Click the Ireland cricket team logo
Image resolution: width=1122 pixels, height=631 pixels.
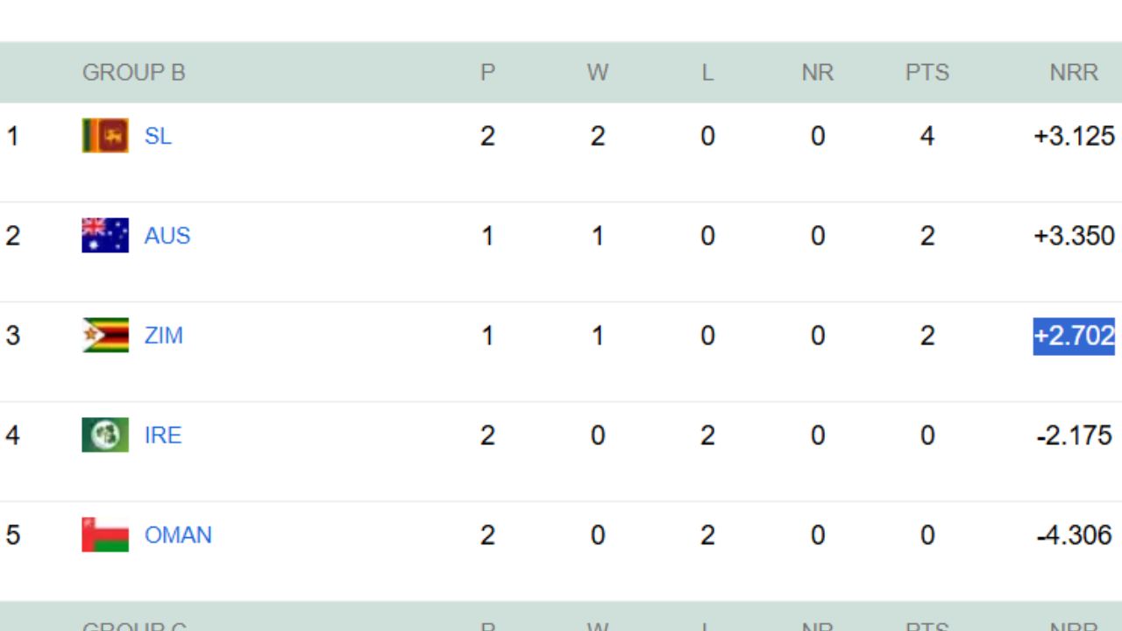(x=105, y=436)
